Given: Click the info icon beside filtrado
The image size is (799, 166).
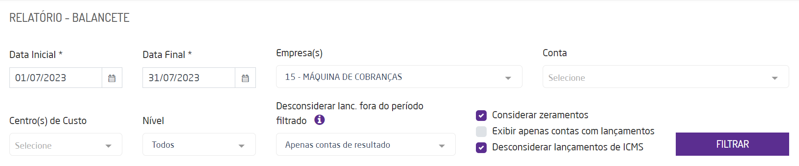Looking at the screenshot, I should pos(320,120).
